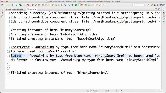166x93 pixels.
Task: Open the Previous Annotation dropdown arrow
Action: point(95,5)
